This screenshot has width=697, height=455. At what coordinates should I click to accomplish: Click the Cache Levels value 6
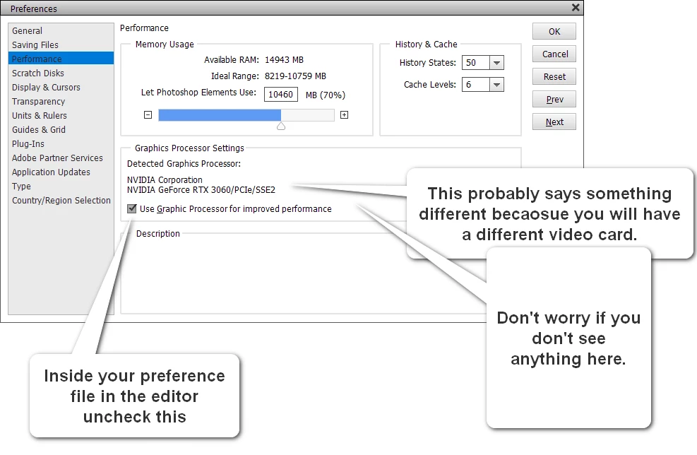476,85
